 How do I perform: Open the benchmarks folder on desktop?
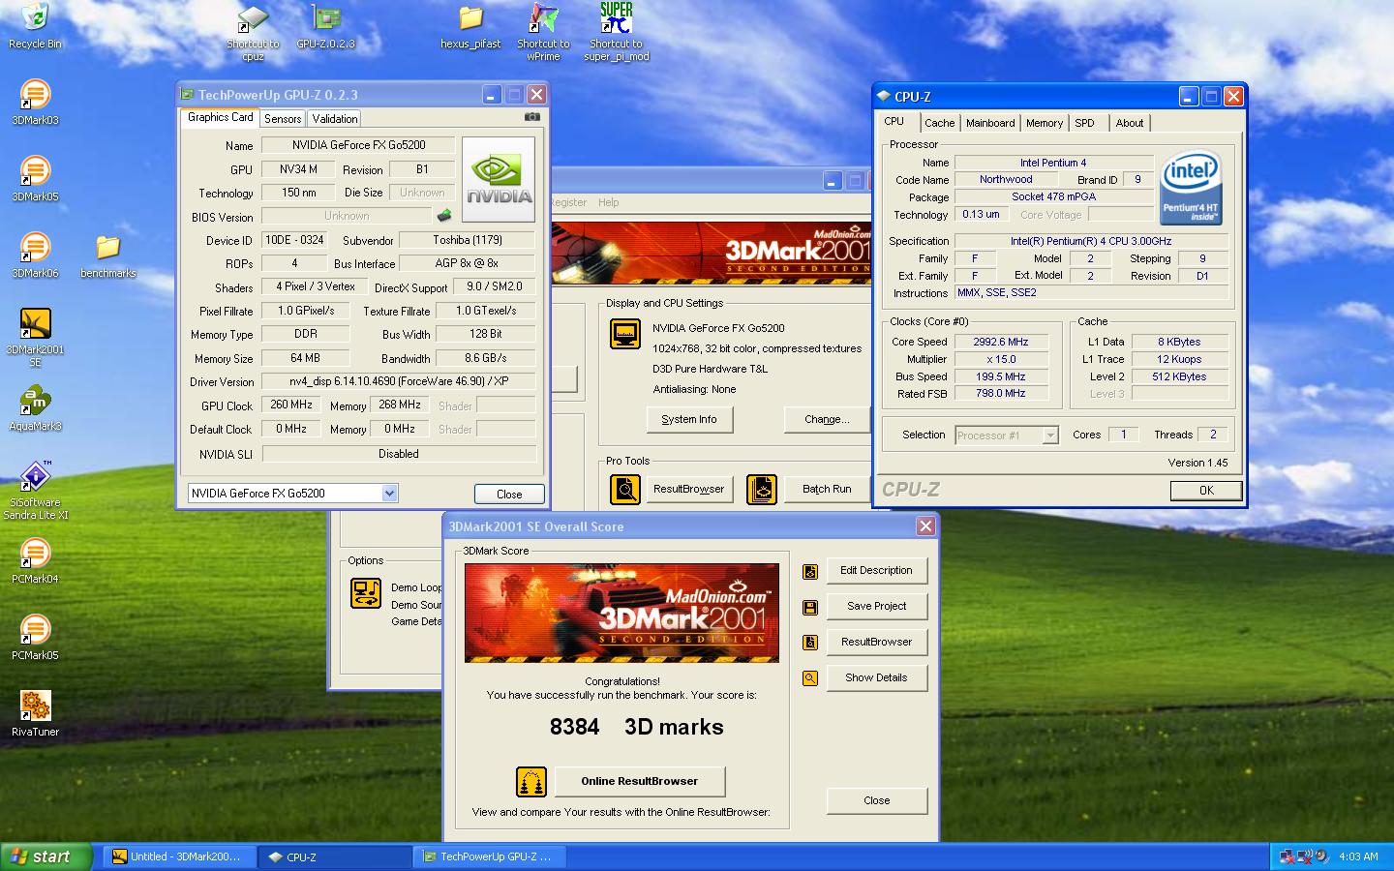point(108,255)
